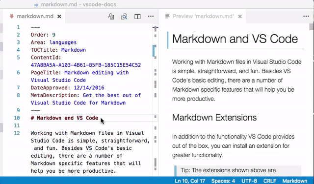Click the 'Markdown and VS Code' preview heading
This screenshot has height=184, width=314.
coord(235,39)
